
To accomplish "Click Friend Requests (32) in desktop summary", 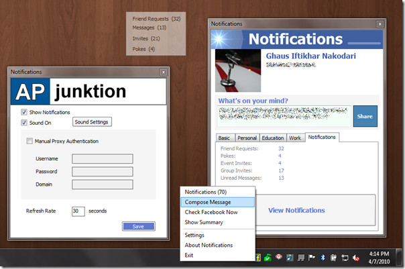I will pyautogui.click(x=156, y=19).
